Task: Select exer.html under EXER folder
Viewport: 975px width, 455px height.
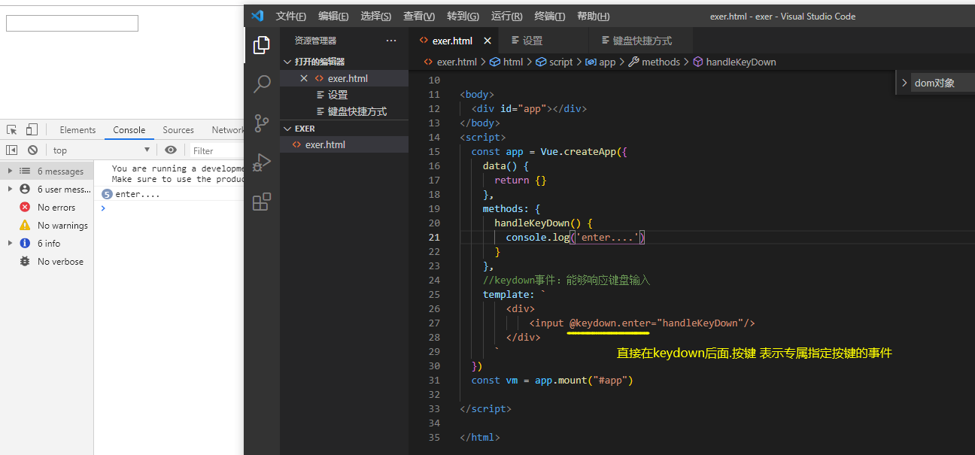Action: [x=344, y=144]
